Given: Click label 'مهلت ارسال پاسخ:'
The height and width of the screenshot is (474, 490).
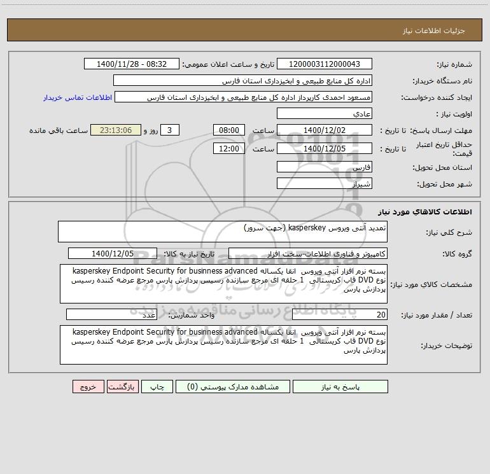Looking at the screenshot, I should click(x=441, y=130).
